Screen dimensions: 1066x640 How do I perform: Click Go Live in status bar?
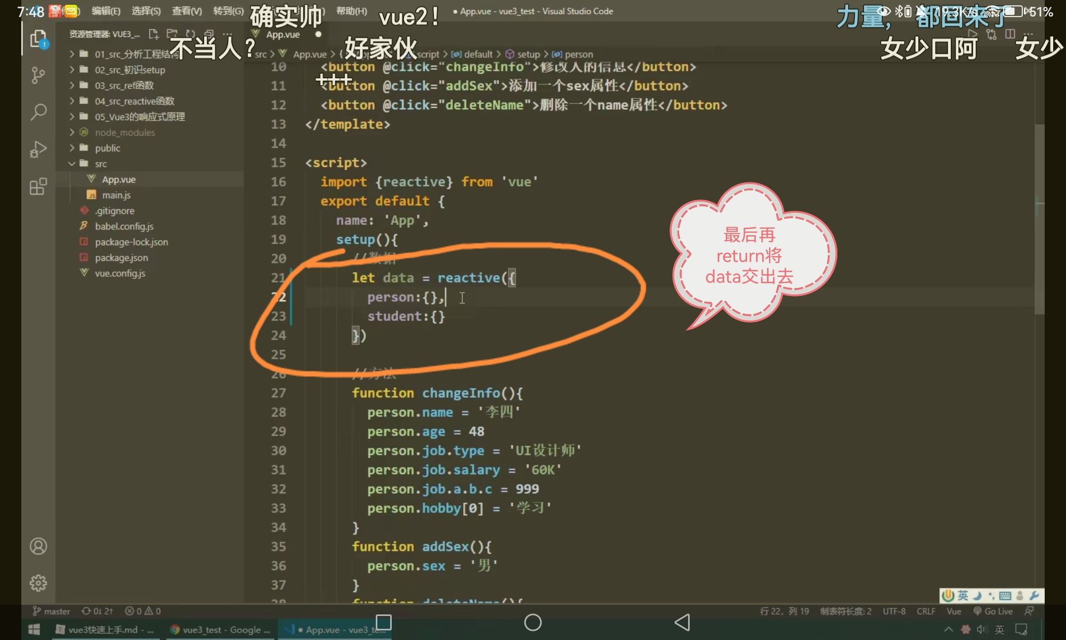click(993, 611)
